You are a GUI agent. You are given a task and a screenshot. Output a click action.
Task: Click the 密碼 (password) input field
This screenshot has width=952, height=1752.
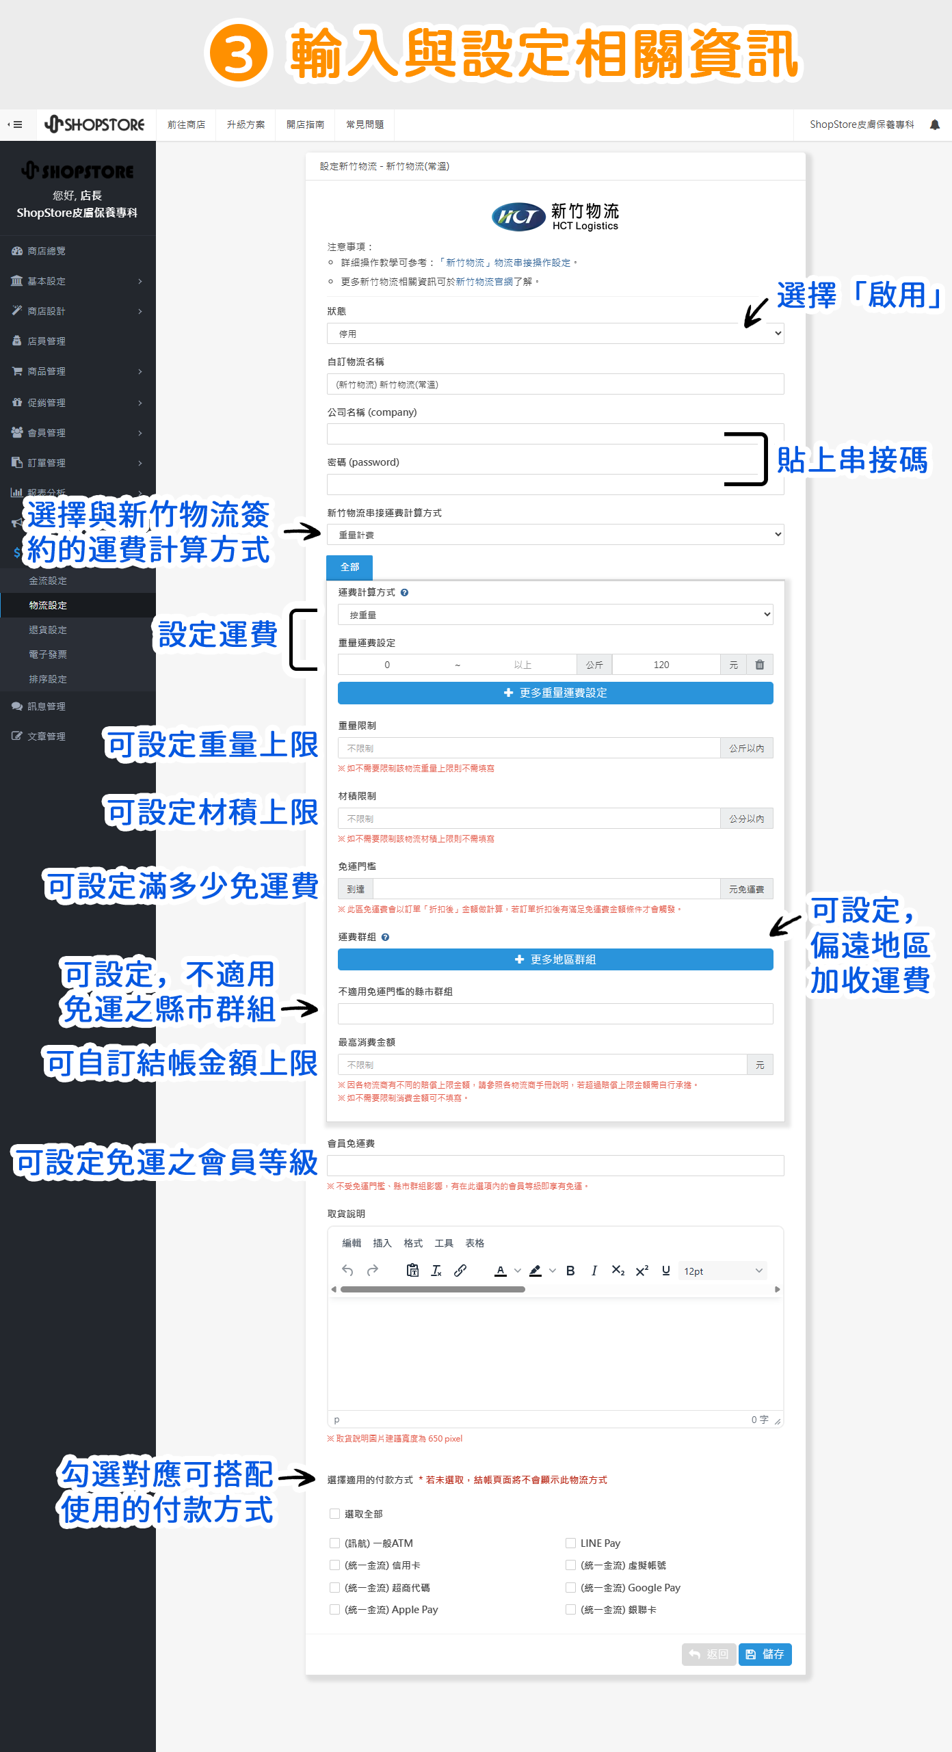click(555, 484)
